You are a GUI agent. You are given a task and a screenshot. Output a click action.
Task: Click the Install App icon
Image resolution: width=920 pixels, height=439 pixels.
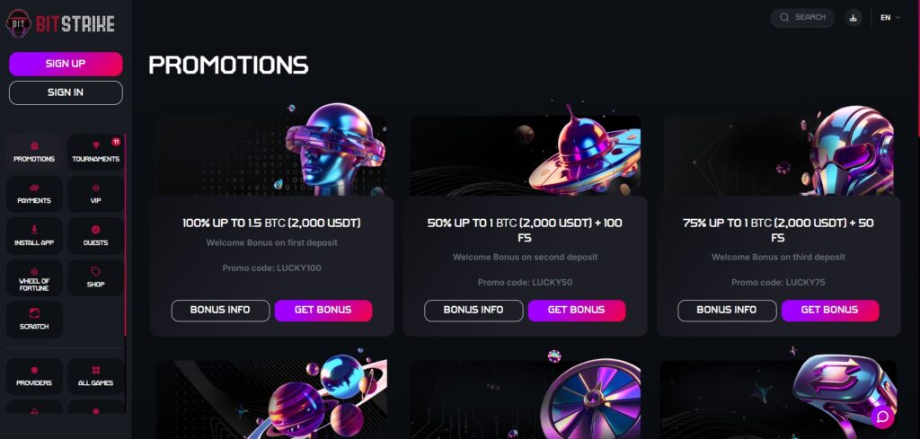tap(34, 234)
